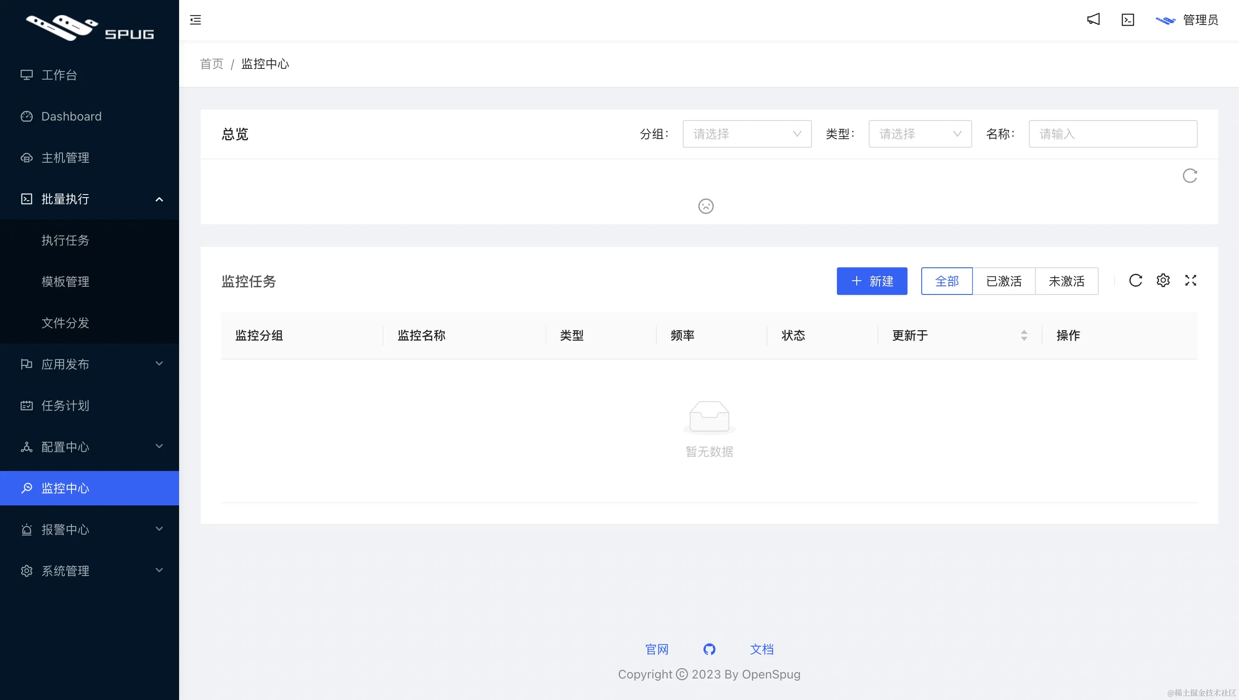Open the web terminal icon in header

point(1128,20)
